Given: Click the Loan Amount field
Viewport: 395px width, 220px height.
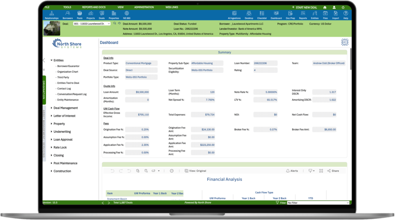Looking at the screenshot, I should click(x=137, y=92).
